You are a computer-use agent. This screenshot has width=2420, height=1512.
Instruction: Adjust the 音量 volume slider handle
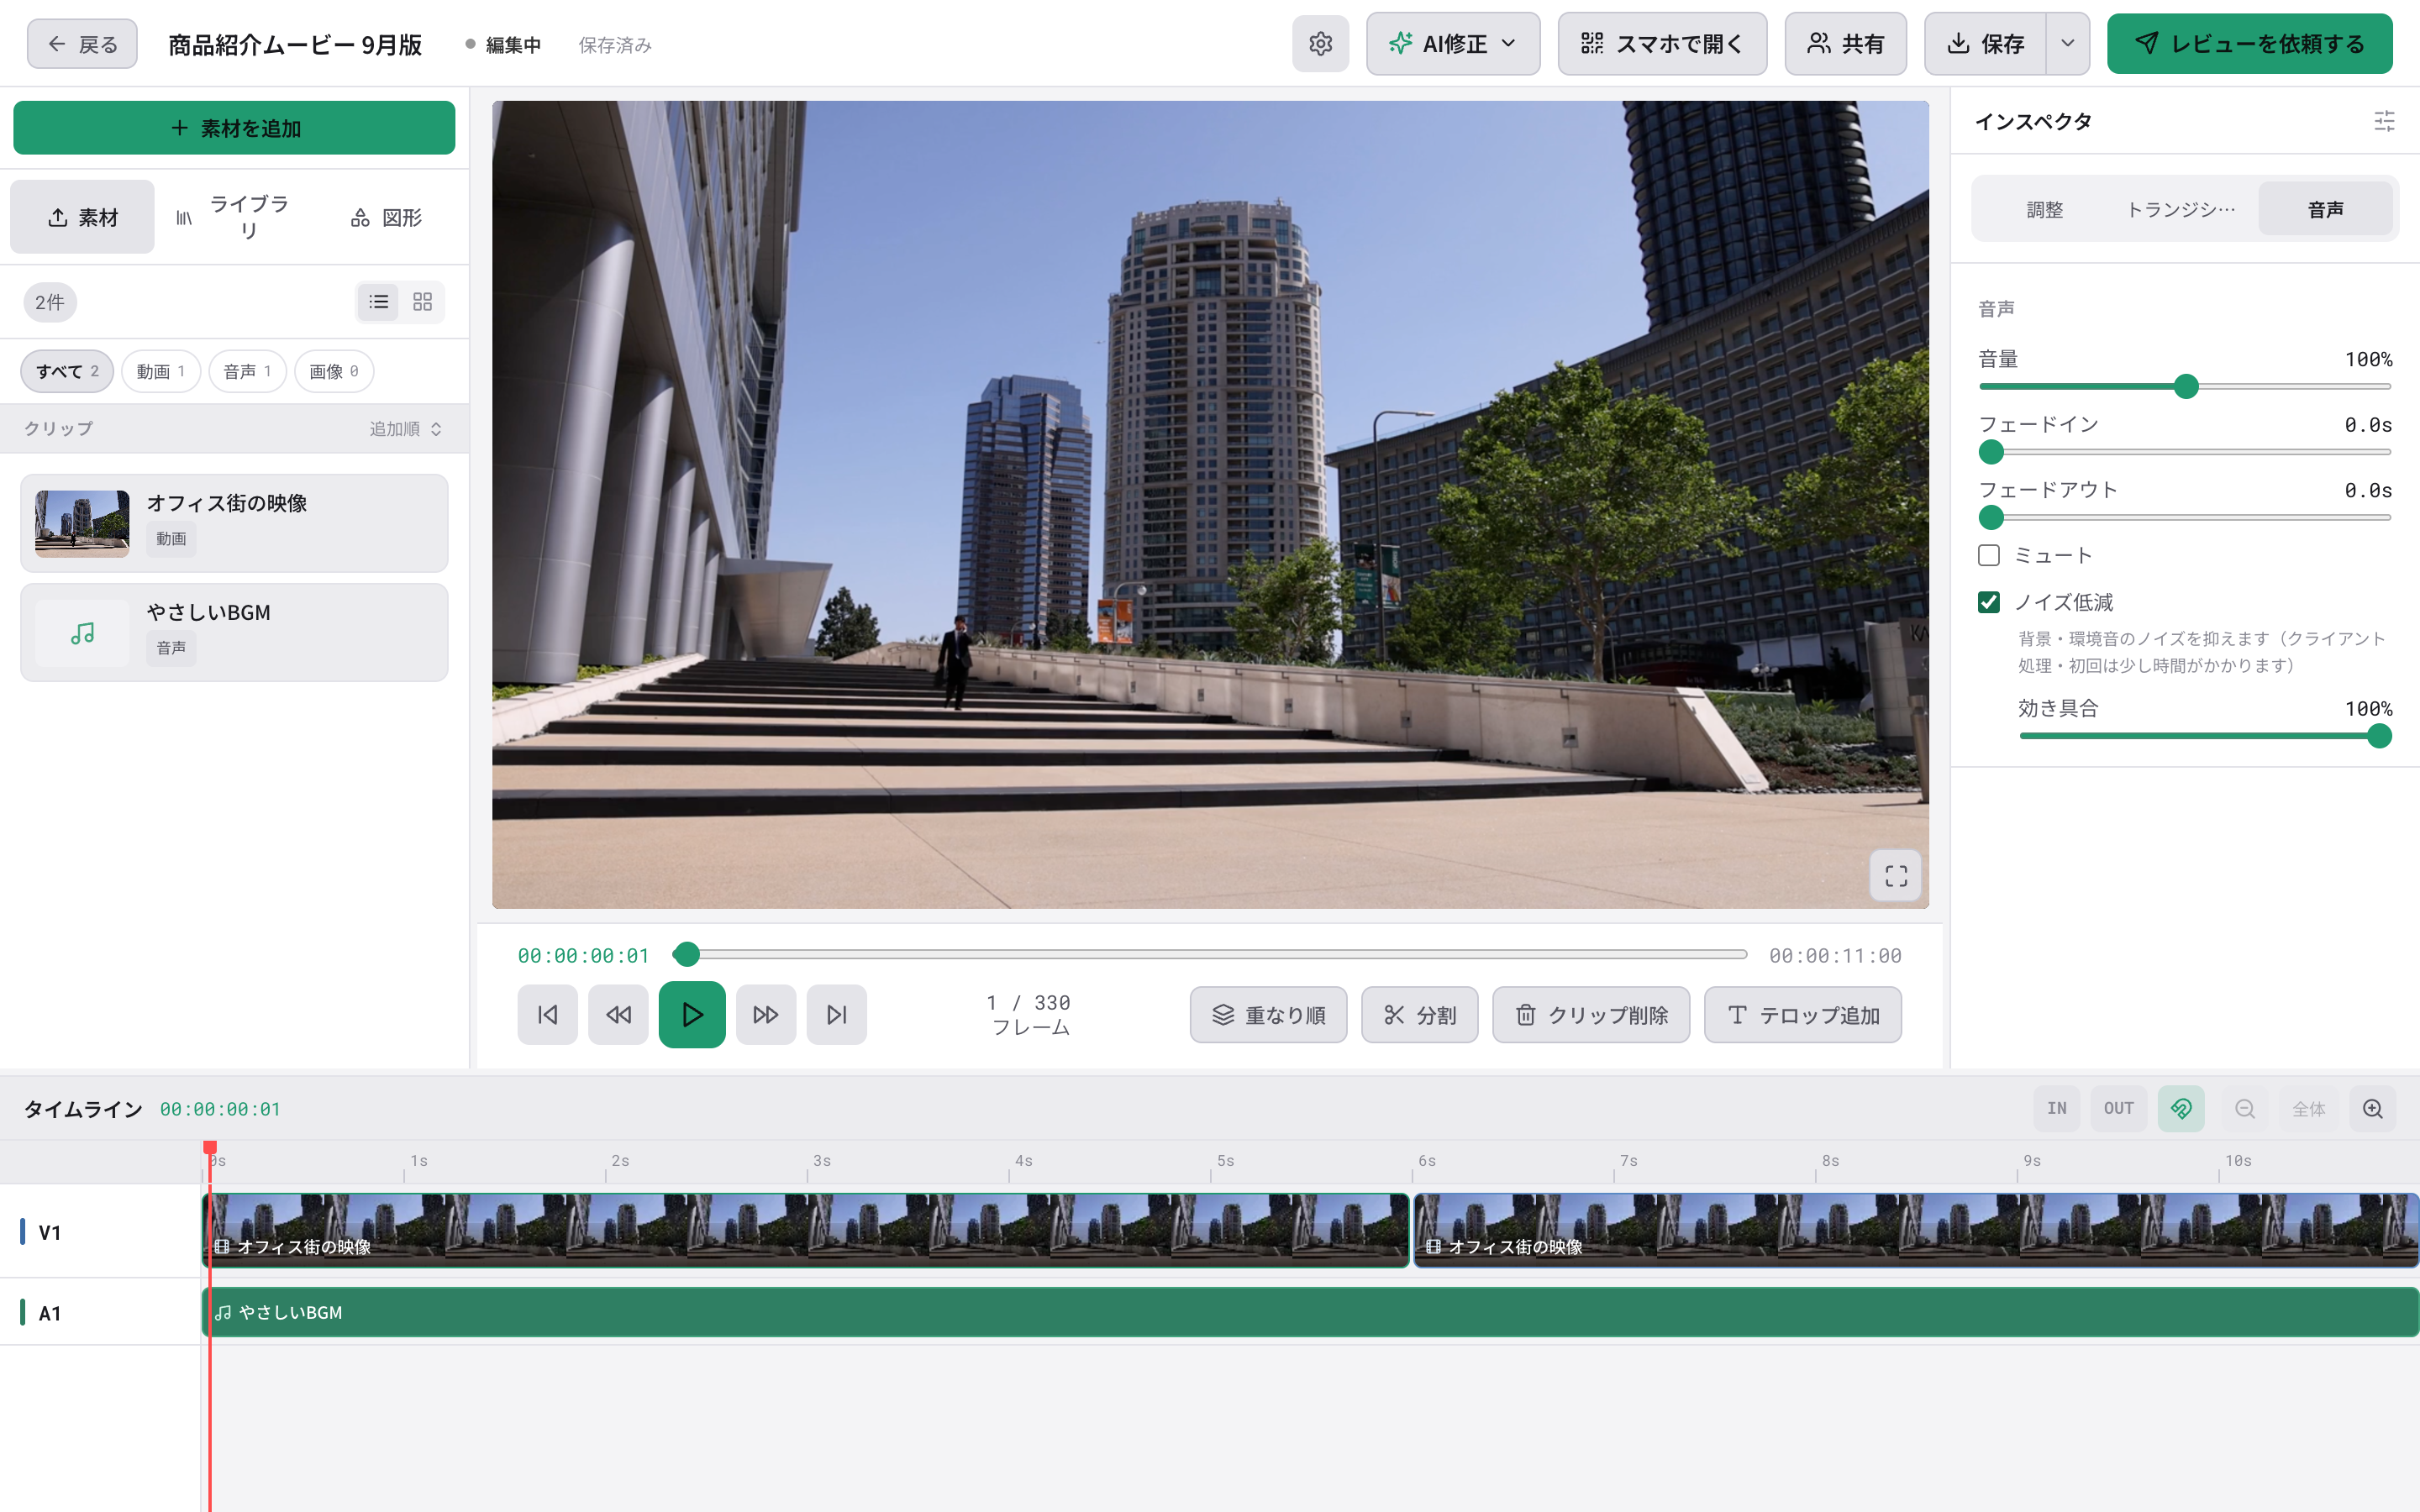pos(2186,387)
